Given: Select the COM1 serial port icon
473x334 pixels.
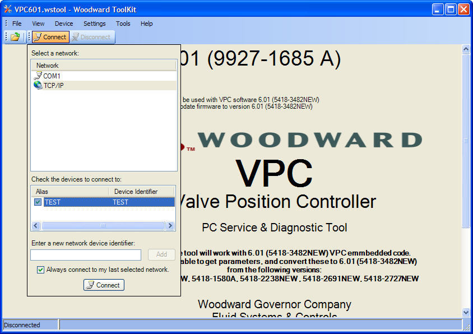Looking at the screenshot, I should pos(38,76).
